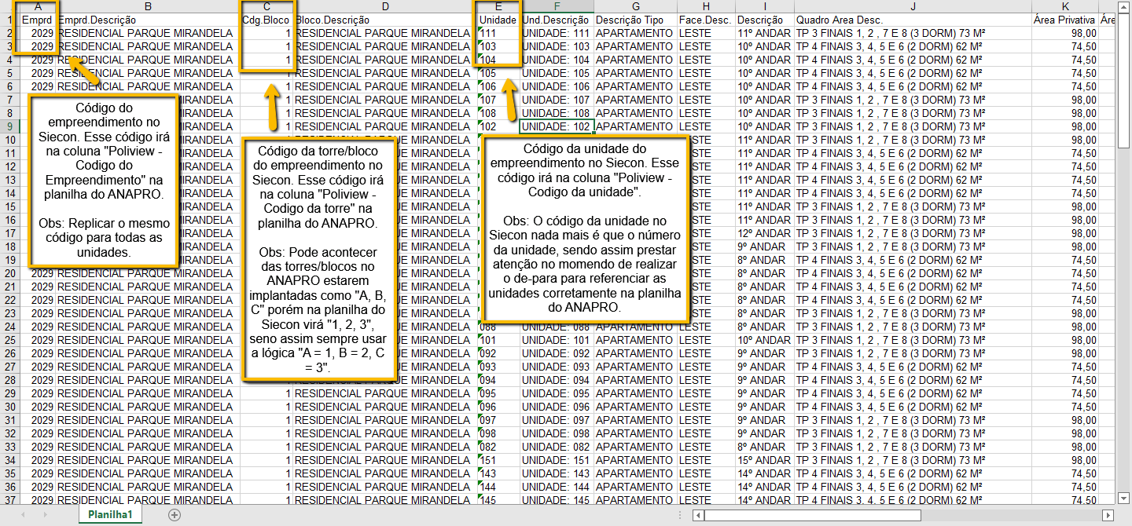Click the yellow arrow pointing to Cdg.Bloco

[x=273, y=108]
